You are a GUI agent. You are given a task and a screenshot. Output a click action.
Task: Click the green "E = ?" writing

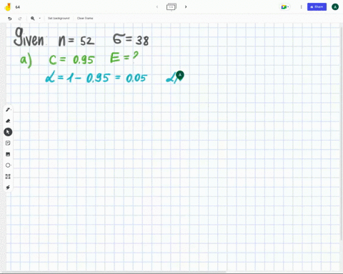coord(124,57)
